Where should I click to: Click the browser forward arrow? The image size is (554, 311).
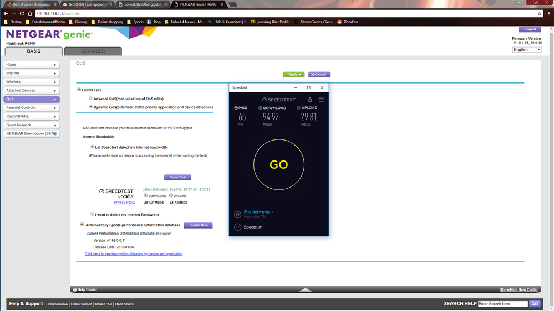14,13
